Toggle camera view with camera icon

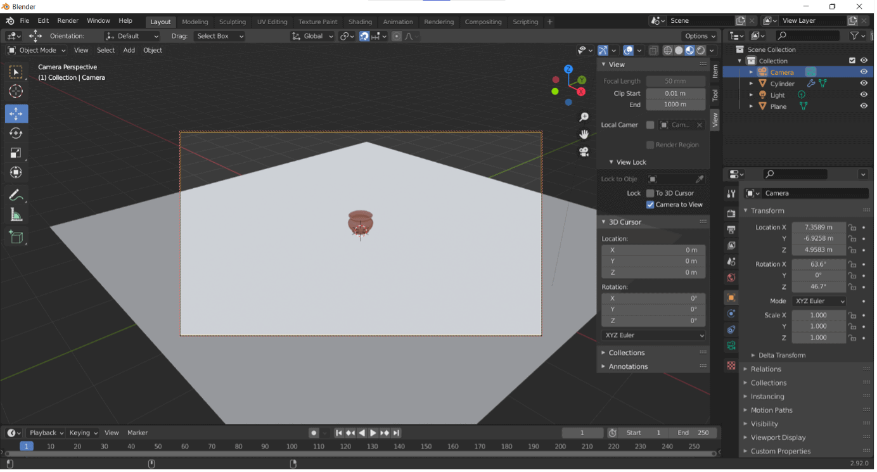(x=584, y=152)
